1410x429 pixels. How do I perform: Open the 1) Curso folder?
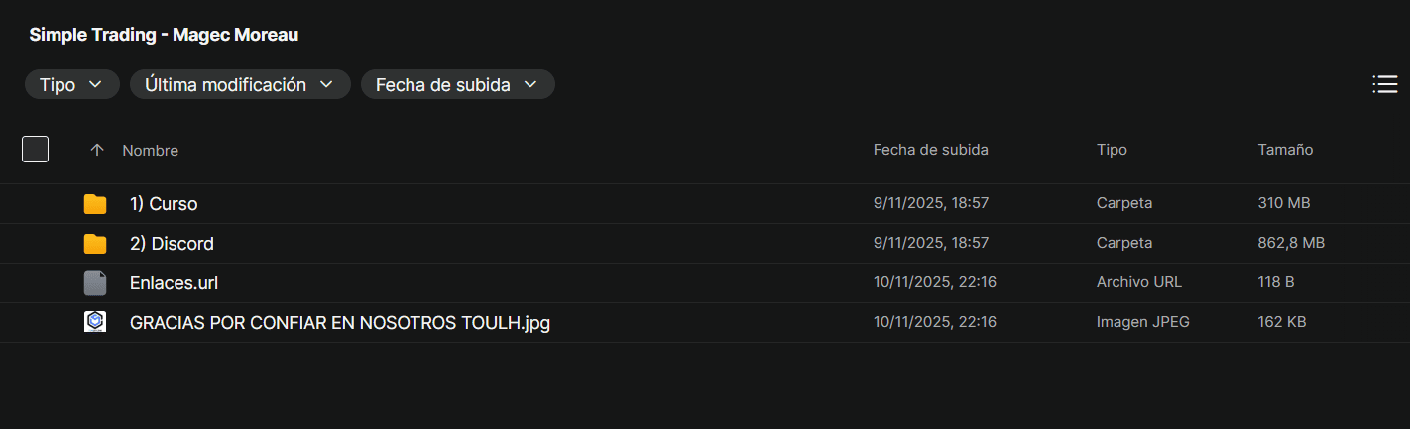pos(164,204)
